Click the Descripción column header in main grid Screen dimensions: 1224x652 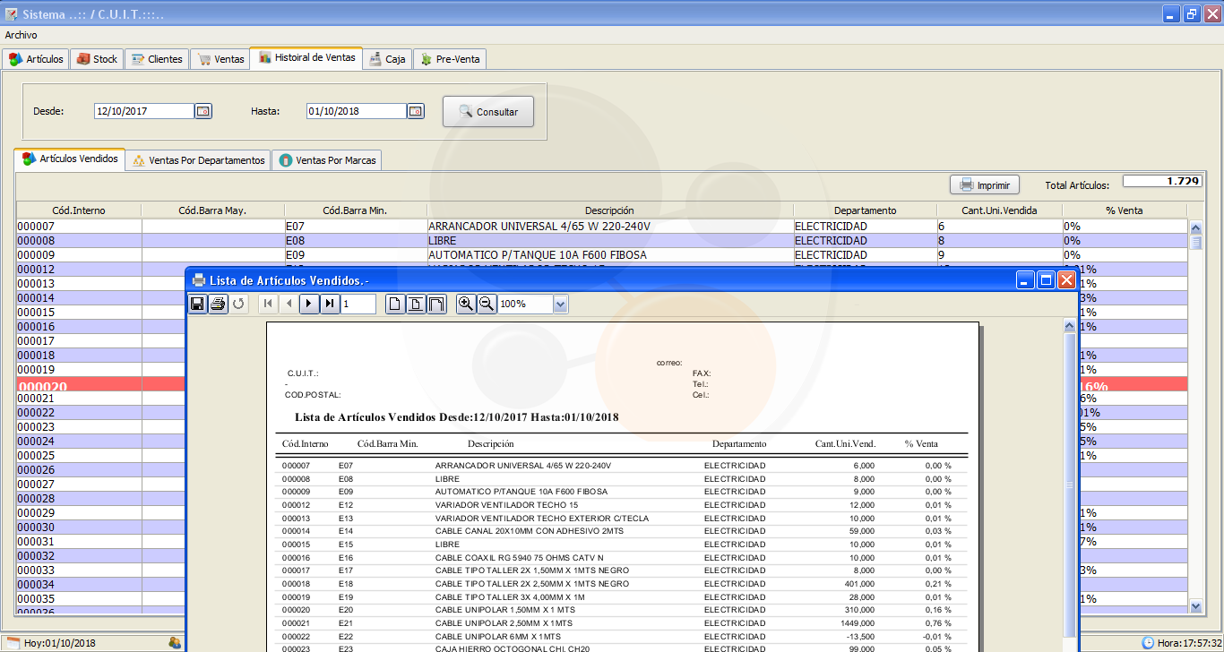tap(609, 210)
